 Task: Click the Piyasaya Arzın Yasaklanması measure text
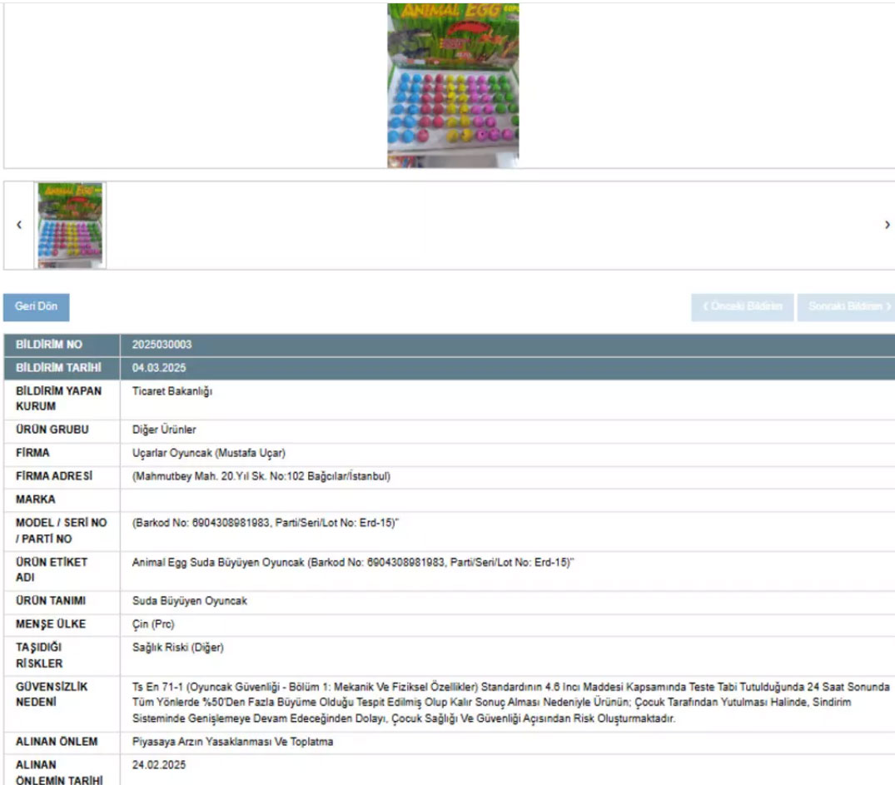[232, 742]
